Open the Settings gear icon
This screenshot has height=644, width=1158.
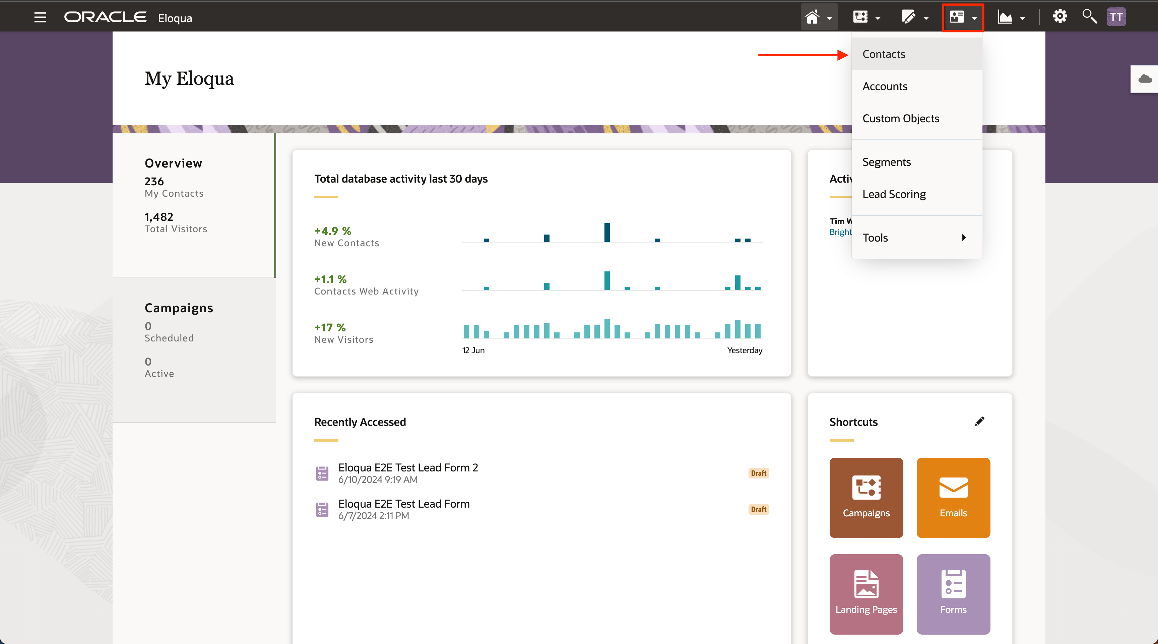pos(1059,17)
